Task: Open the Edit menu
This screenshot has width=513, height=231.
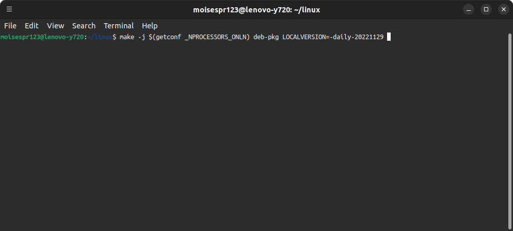Action: click(x=31, y=26)
